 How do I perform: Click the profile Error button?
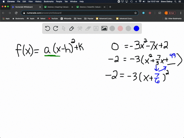point(170,13)
